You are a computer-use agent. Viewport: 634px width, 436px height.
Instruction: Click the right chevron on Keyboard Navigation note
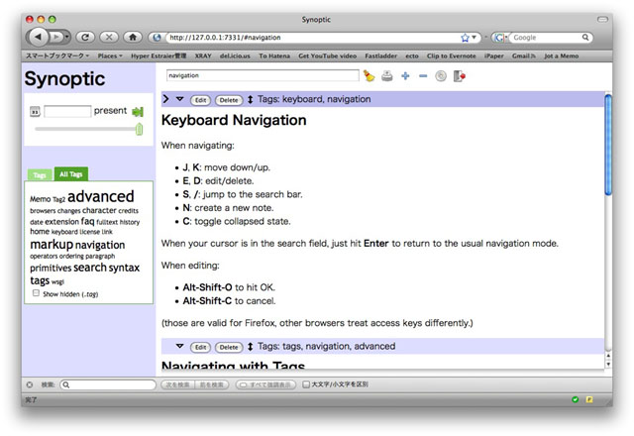coord(165,99)
